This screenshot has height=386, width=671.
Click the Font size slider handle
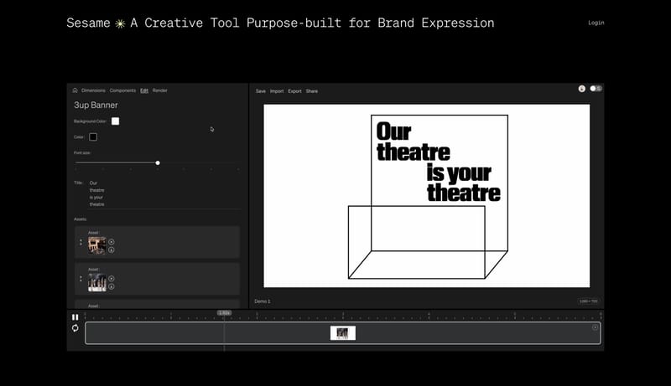tap(158, 162)
